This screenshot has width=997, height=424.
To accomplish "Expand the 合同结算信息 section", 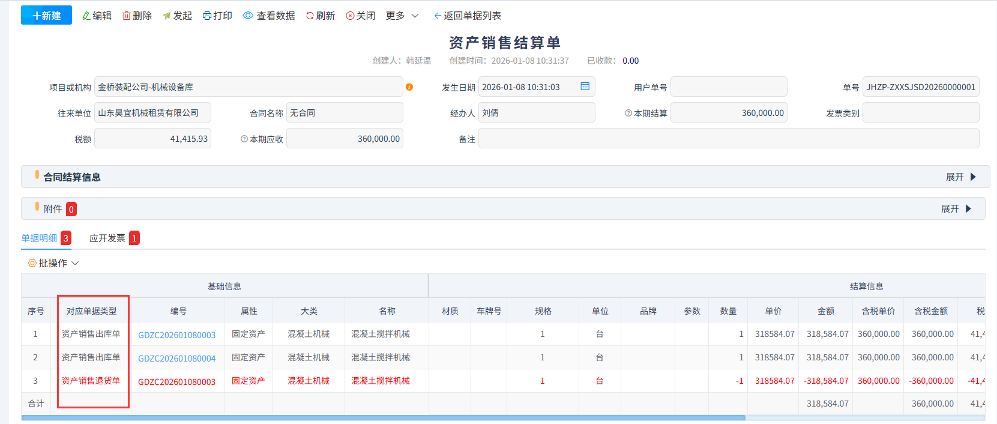I will (x=961, y=177).
